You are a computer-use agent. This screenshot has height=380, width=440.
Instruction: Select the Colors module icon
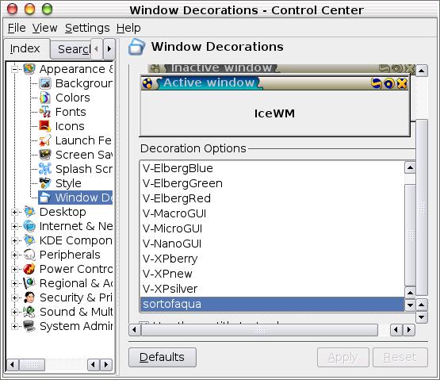click(45, 98)
